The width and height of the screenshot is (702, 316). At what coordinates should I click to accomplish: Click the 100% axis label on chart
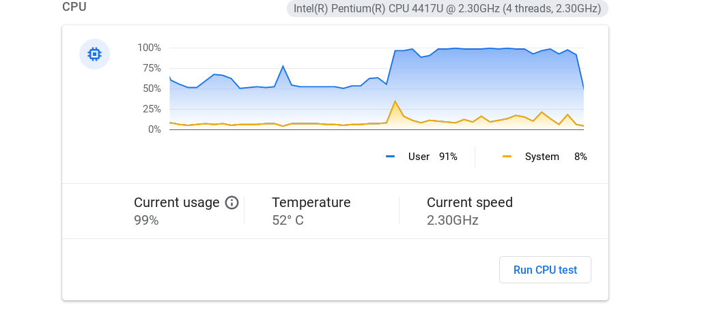[149, 48]
